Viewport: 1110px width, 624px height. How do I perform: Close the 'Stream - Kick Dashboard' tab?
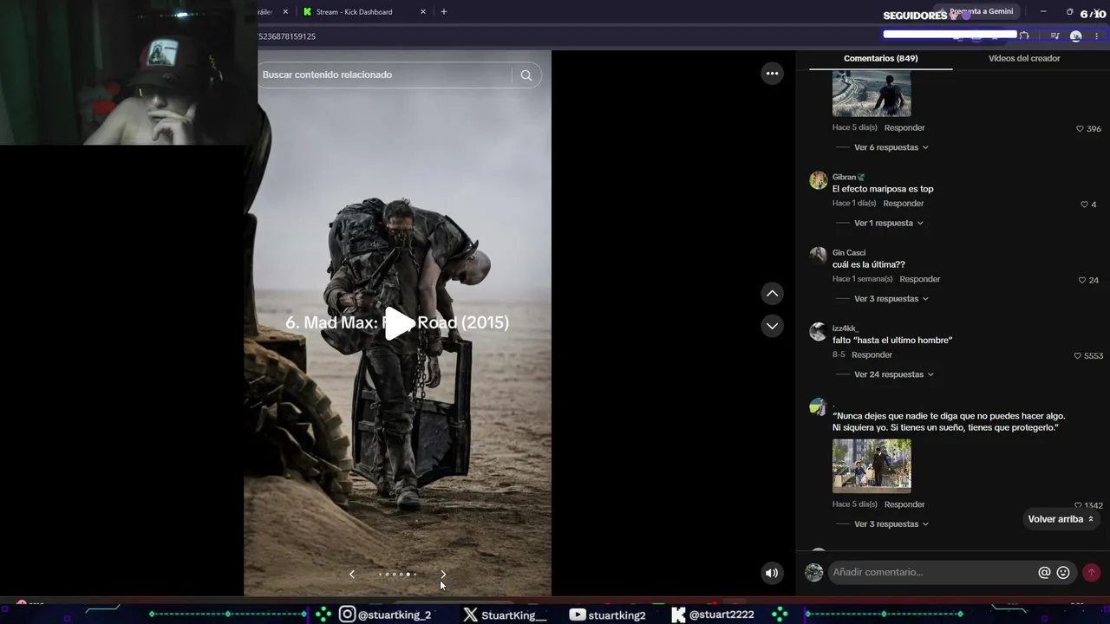click(x=423, y=12)
